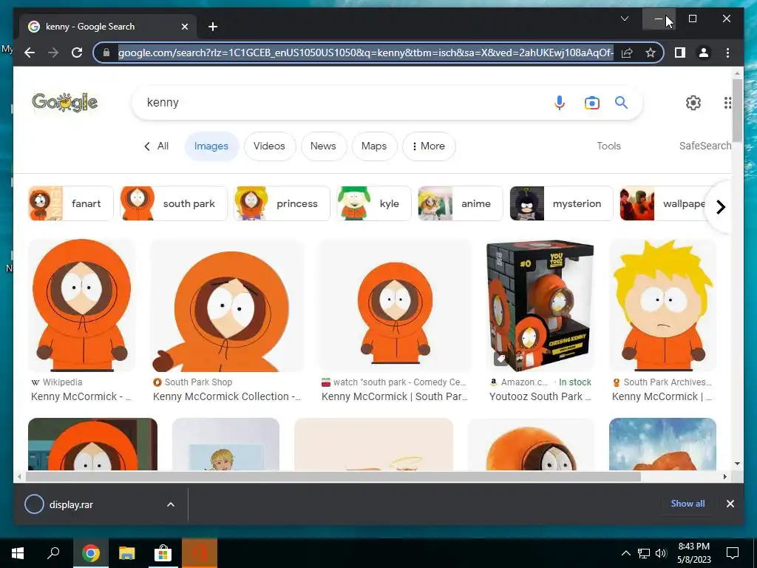
Task: Go back to previous page
Action: coord(30,53)
